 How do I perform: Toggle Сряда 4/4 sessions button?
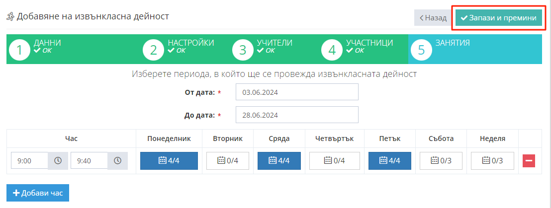click(x=279, y=161)
